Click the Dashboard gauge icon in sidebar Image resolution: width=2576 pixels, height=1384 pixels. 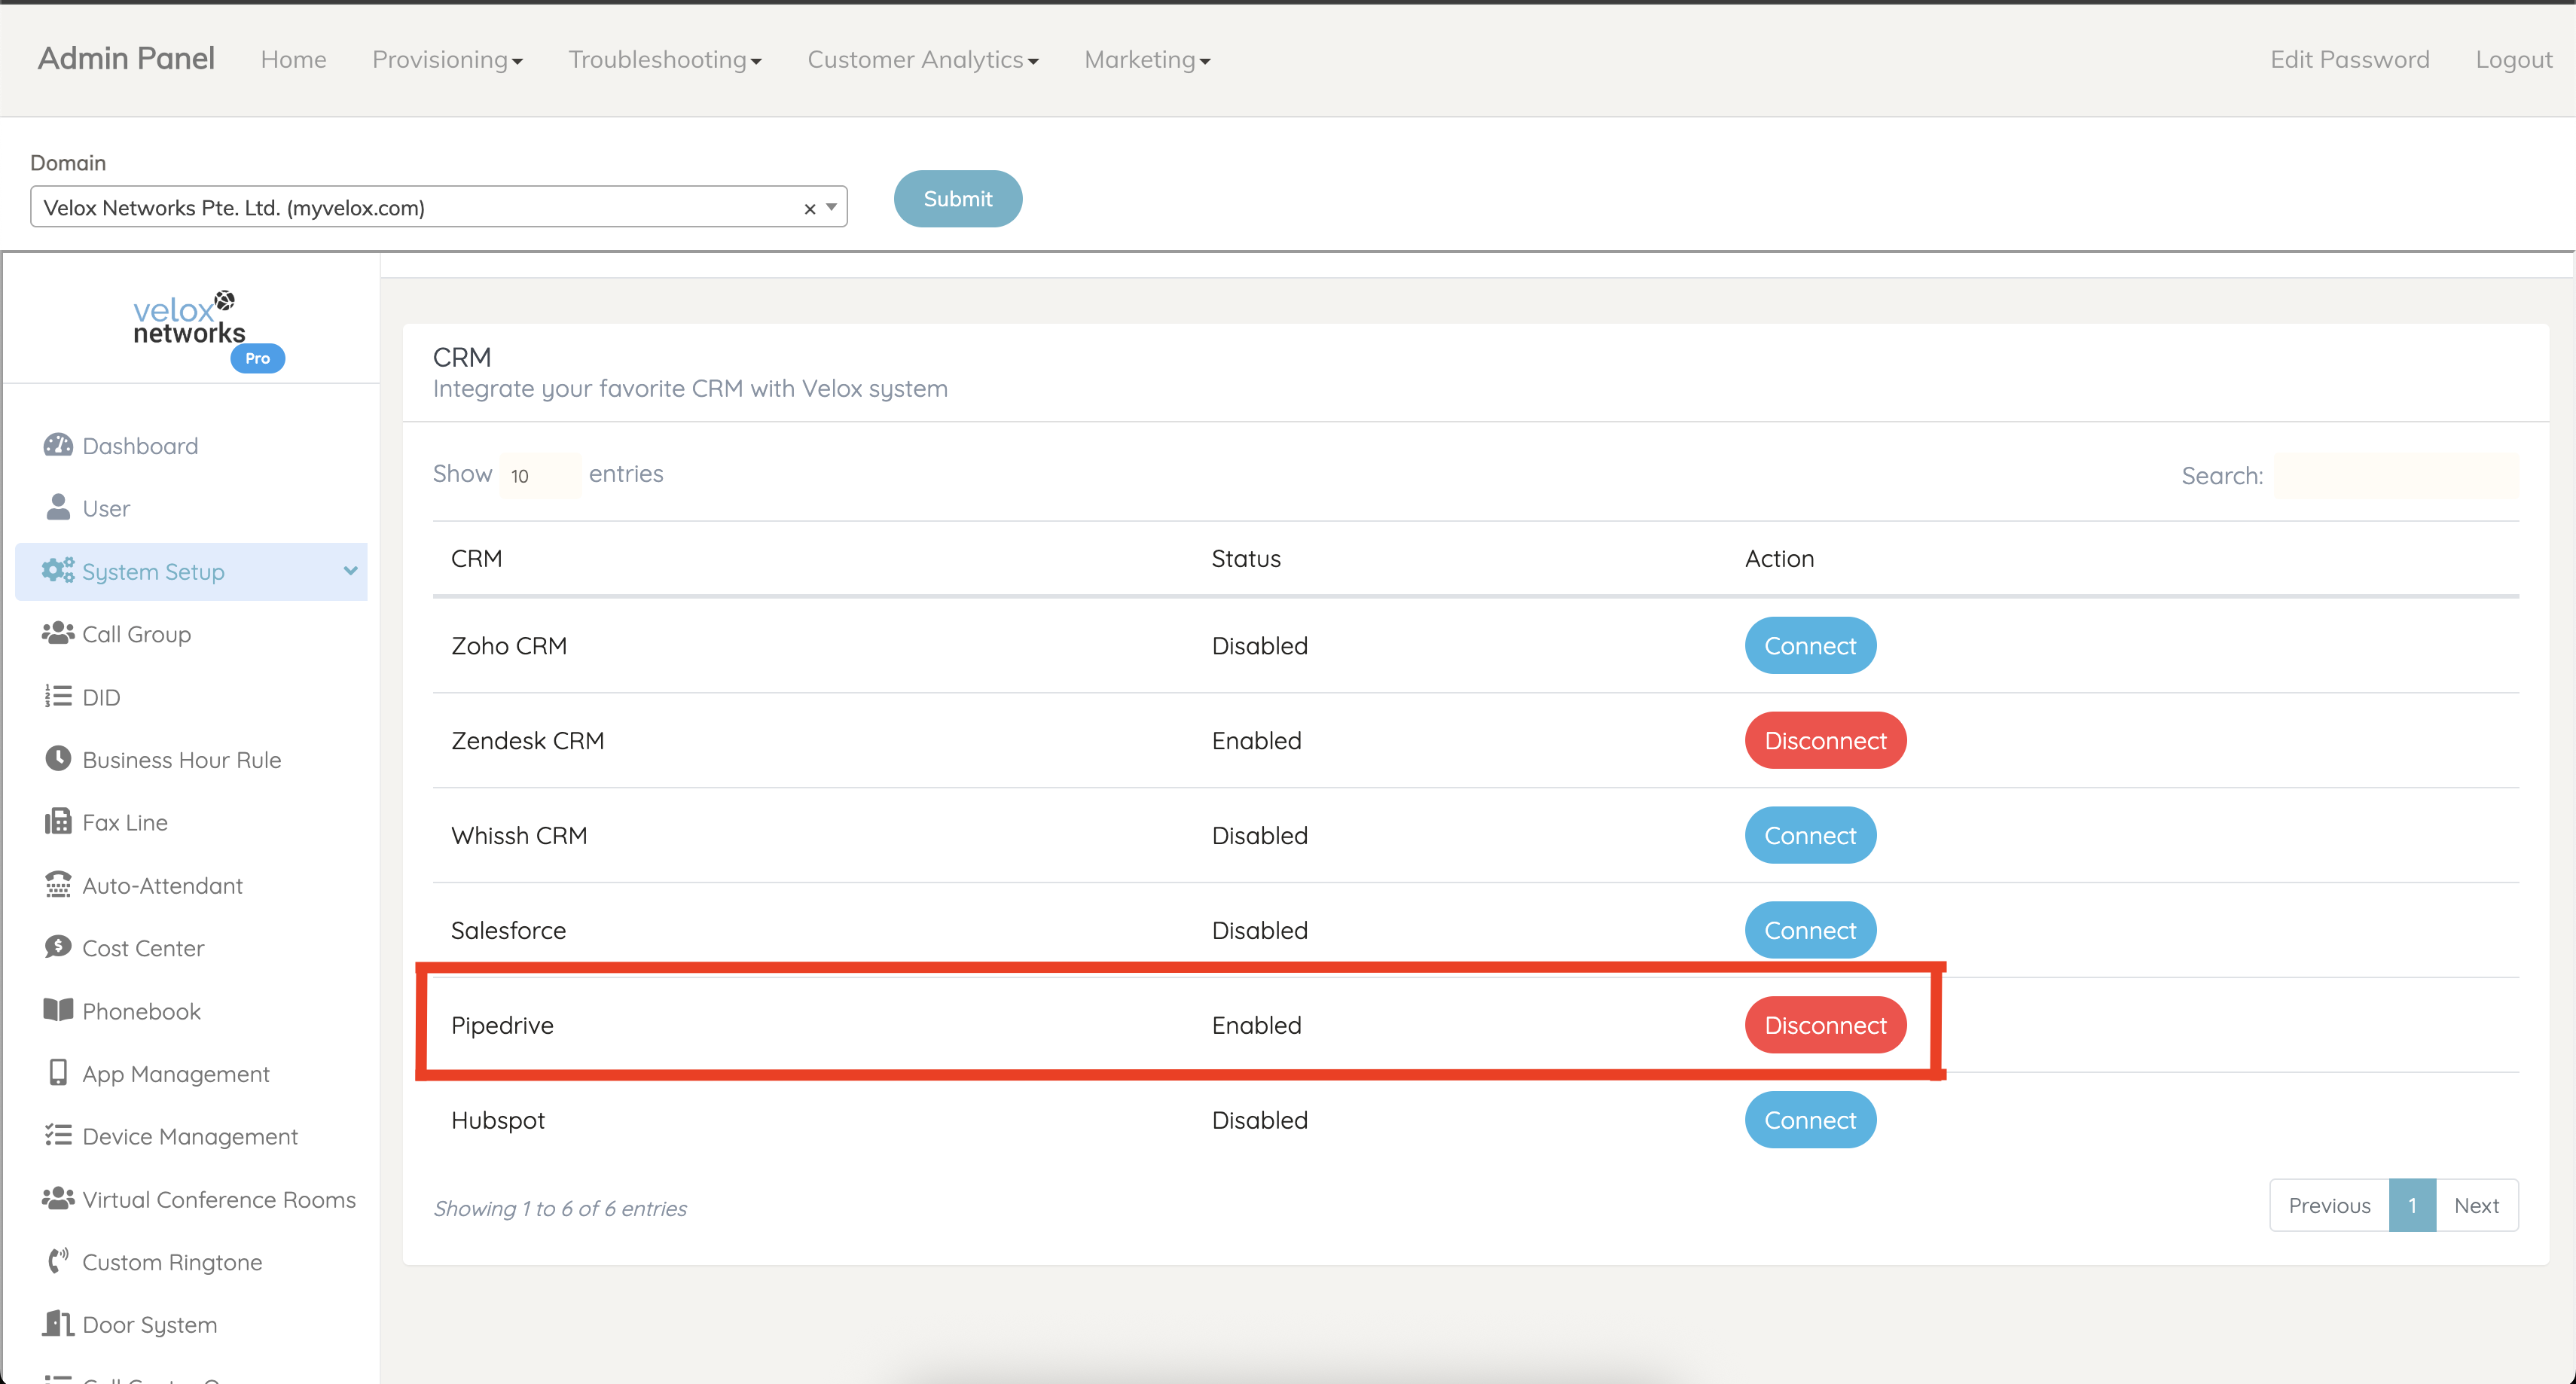point(58,445)
